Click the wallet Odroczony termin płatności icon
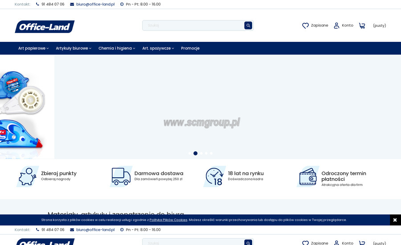401x245 pixels. coord(308,176)
